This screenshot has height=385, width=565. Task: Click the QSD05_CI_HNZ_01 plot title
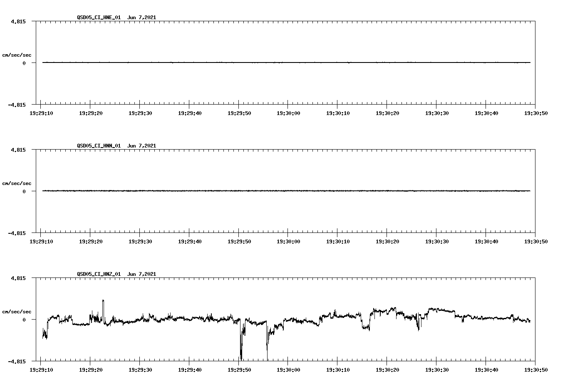tap(116, 274)
